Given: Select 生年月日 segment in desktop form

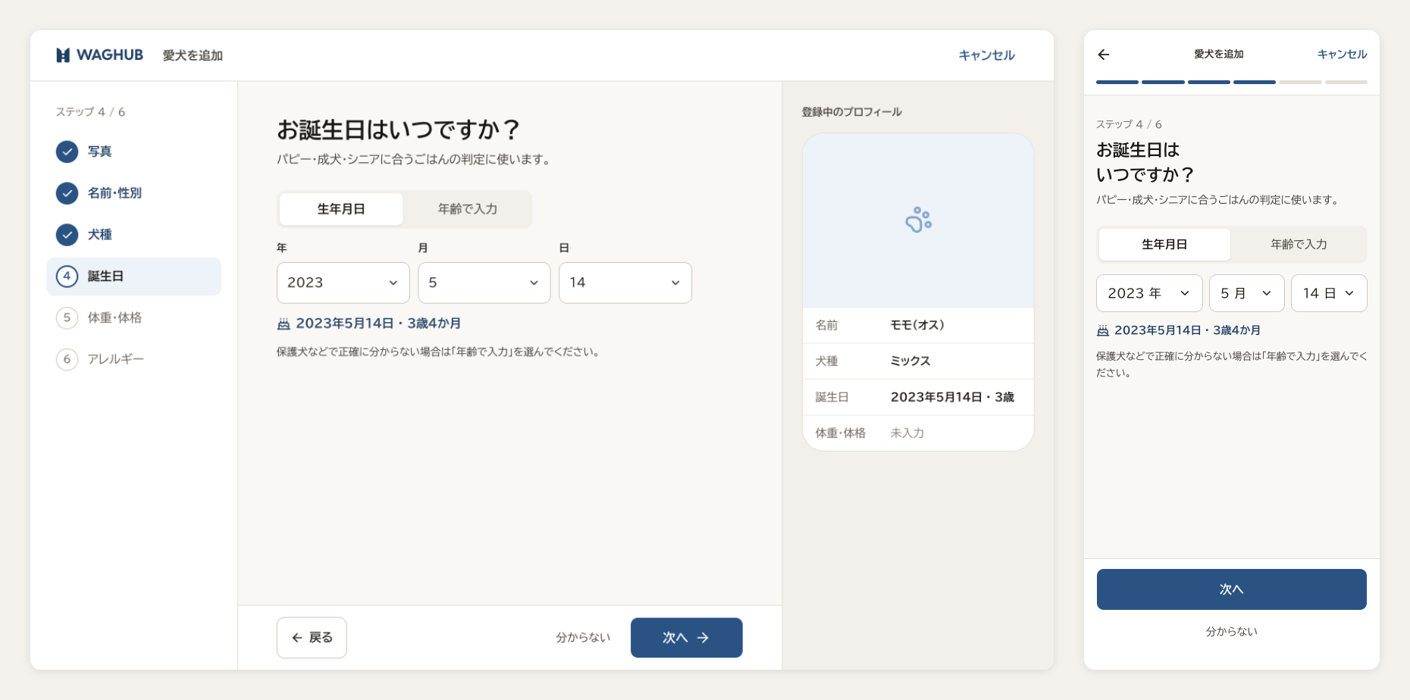Looking at the screenshot, I should click(x=341, y=209).
